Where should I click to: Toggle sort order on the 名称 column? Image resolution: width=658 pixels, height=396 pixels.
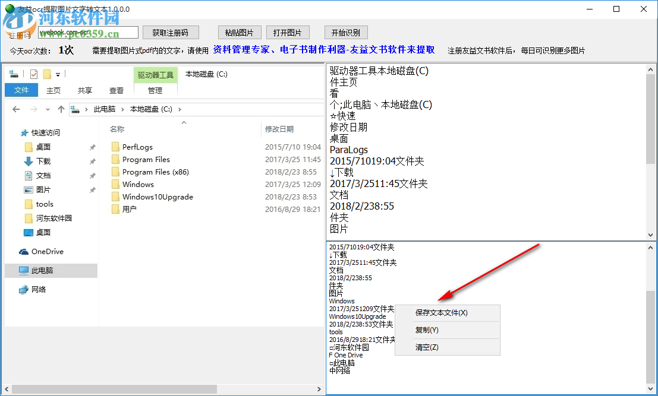(x=117, y=129)
